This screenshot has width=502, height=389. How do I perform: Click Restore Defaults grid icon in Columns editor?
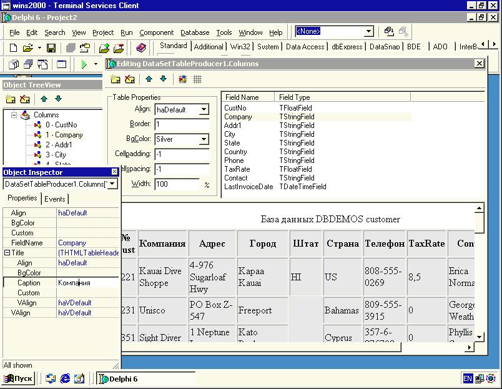197,79
